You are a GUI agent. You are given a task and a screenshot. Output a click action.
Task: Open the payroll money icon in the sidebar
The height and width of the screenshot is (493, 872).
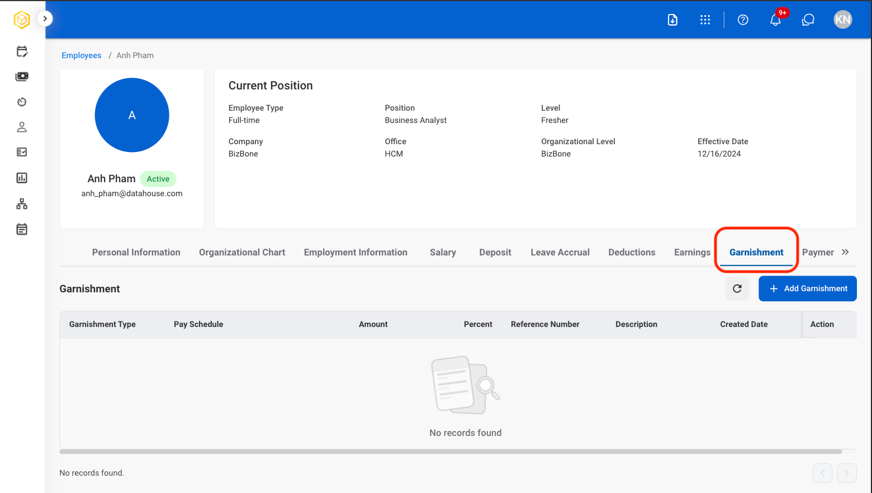22,77
